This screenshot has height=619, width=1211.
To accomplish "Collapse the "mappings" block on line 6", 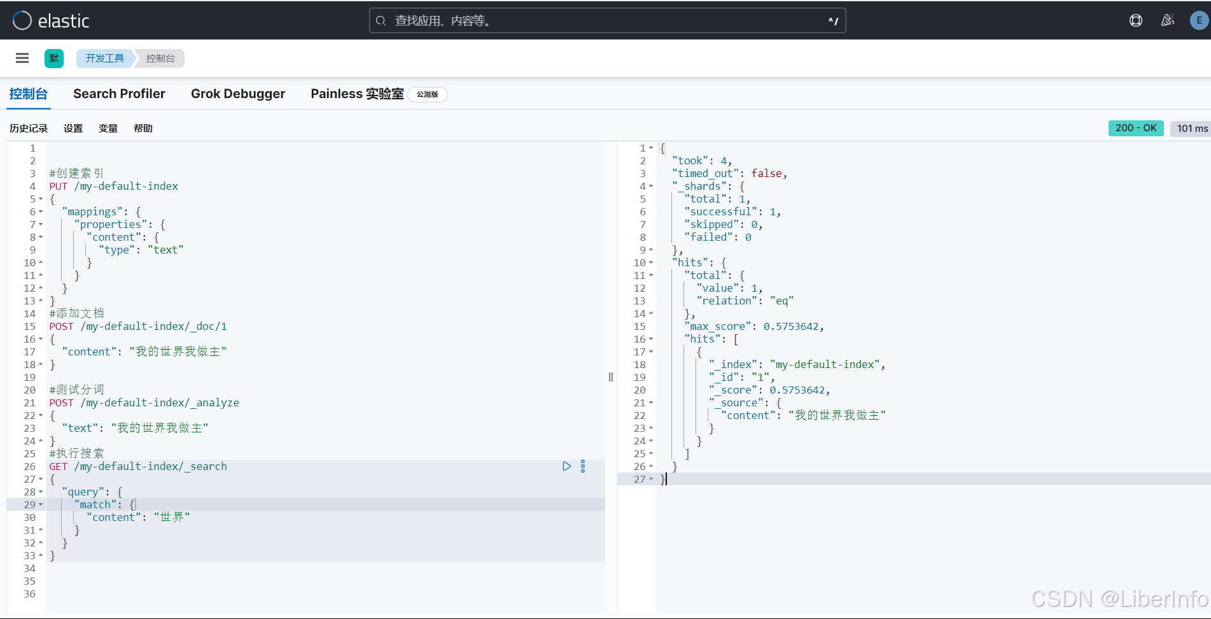I will click(x=41, y=211).
